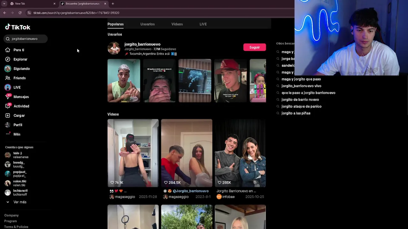Image resolution: width=408 pixels, height=229 pixels.
Task: Click the Seguir button
Action: point(254,47)
